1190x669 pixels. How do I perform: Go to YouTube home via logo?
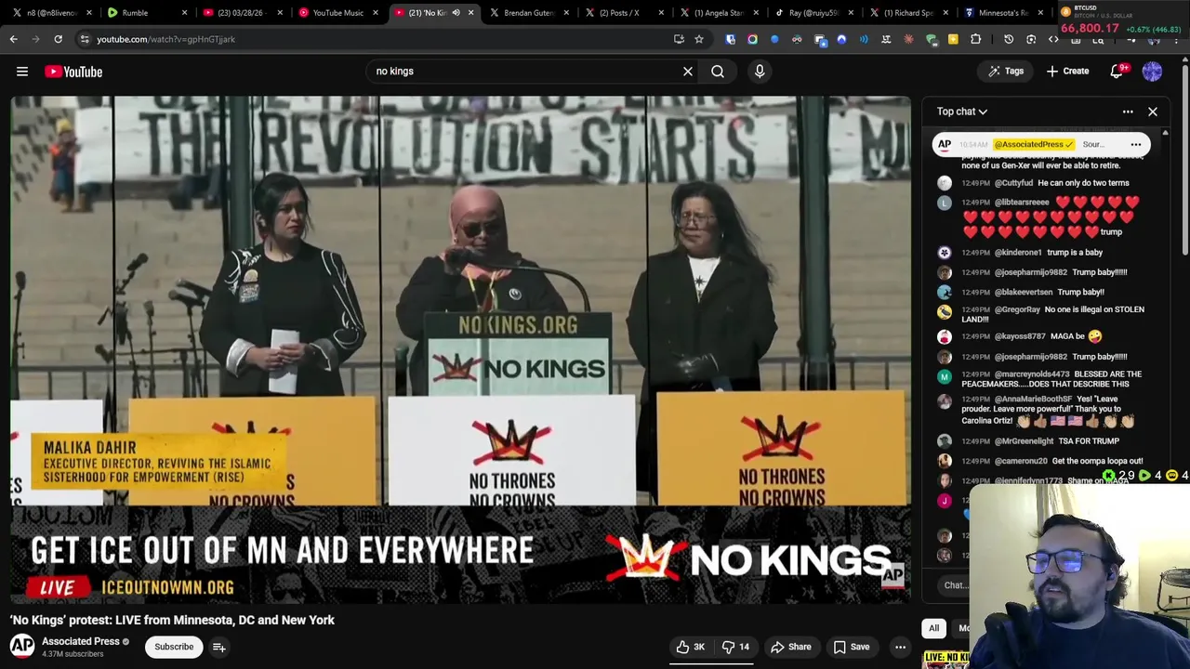point(73,72)
